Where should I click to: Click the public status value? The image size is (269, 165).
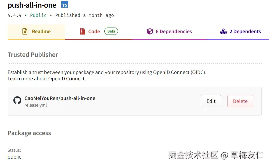click(15, 157)
